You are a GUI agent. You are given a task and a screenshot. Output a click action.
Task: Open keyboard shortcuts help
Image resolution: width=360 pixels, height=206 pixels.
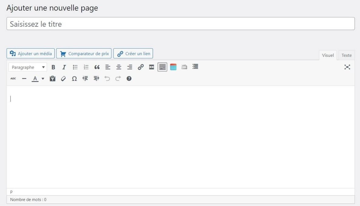point(129,79)
